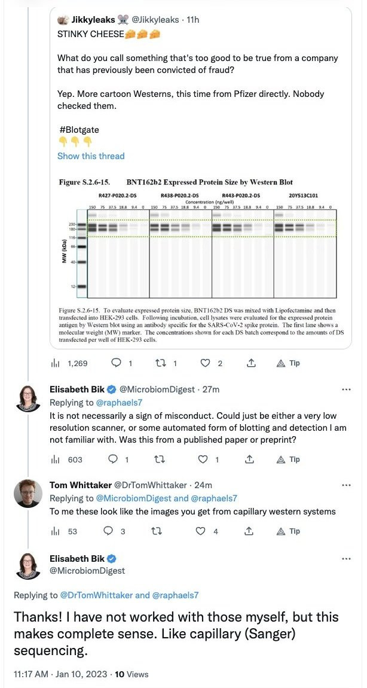Reply to the Jikkyleaks quoted tweet
This screenshot has width=367, height=688.
(117, 363)
